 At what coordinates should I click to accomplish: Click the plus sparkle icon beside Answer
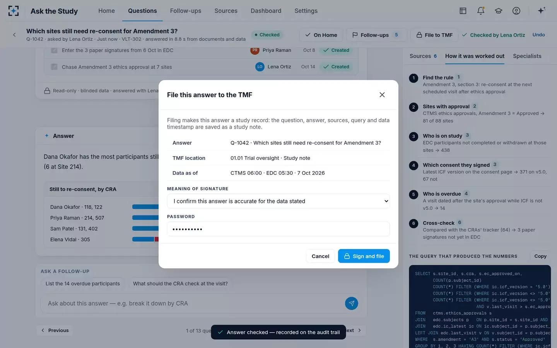coord(47,136)
